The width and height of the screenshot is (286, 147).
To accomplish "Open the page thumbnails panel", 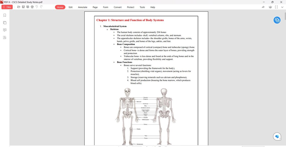I will 5,22.
